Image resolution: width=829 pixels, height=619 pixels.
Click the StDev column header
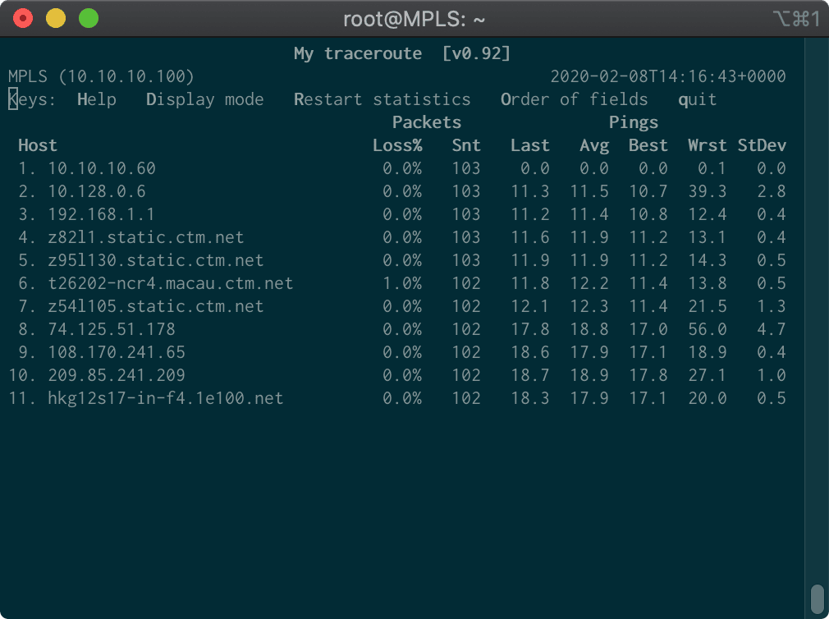(761, 146)
